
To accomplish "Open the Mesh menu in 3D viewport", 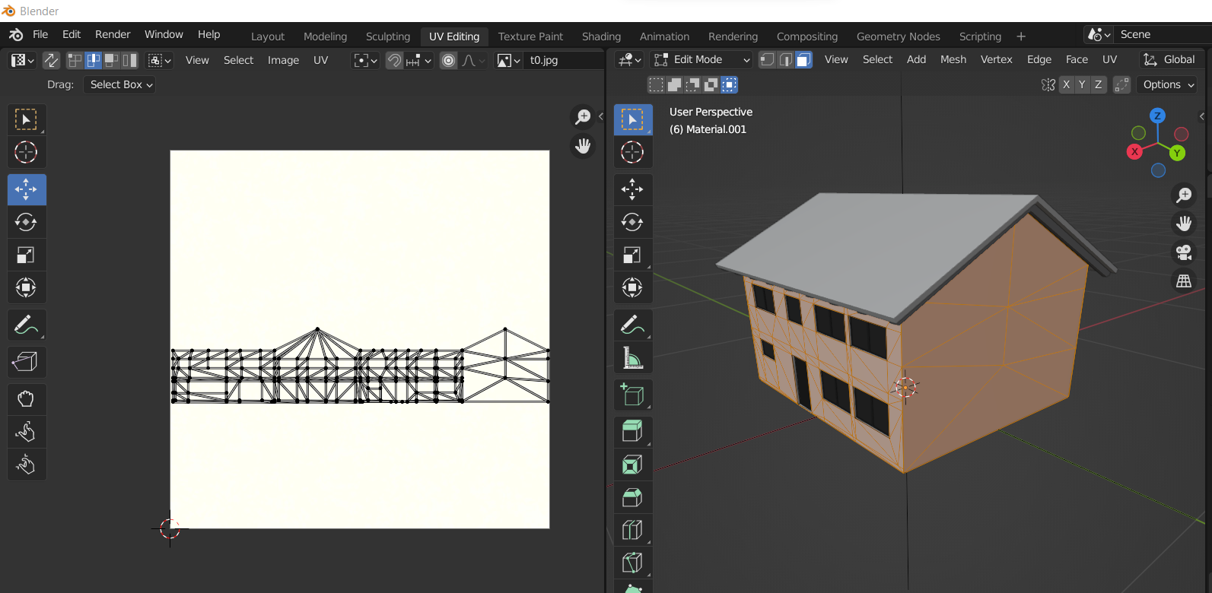I will 953,59.
